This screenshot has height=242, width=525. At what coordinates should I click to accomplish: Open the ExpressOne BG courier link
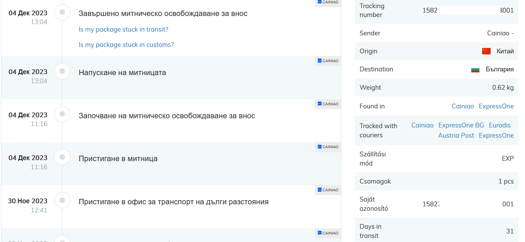461,125
